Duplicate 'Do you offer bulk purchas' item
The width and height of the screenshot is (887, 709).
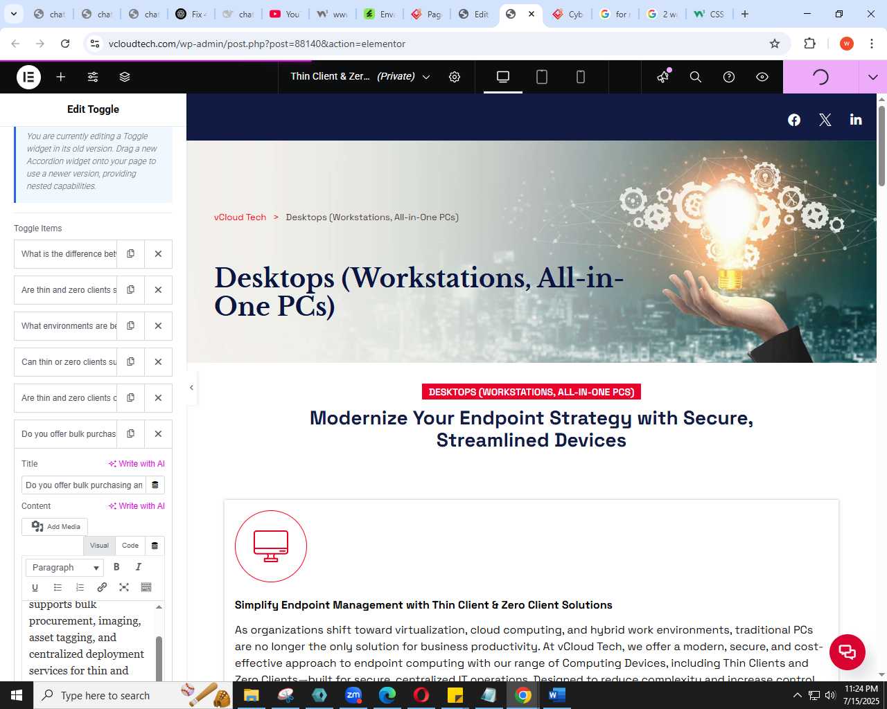coord(130,434)
